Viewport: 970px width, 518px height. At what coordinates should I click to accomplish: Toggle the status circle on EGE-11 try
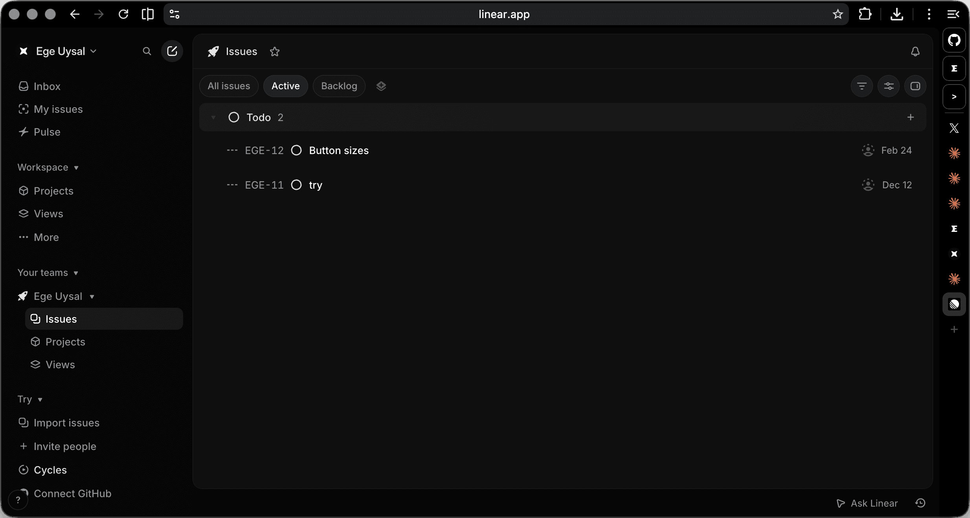[x=296, y=185]
